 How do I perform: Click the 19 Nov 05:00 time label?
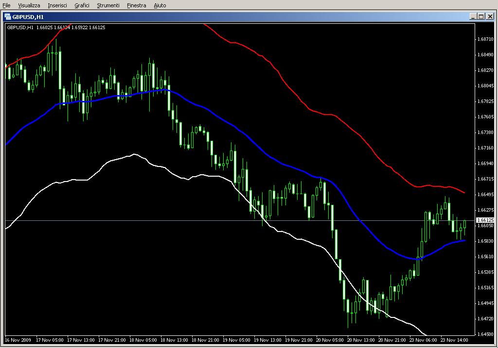pyautogui.click(x=236, y=340)
